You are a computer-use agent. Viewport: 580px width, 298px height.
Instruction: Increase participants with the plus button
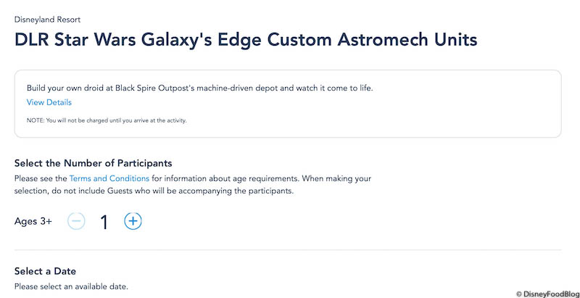133,221
